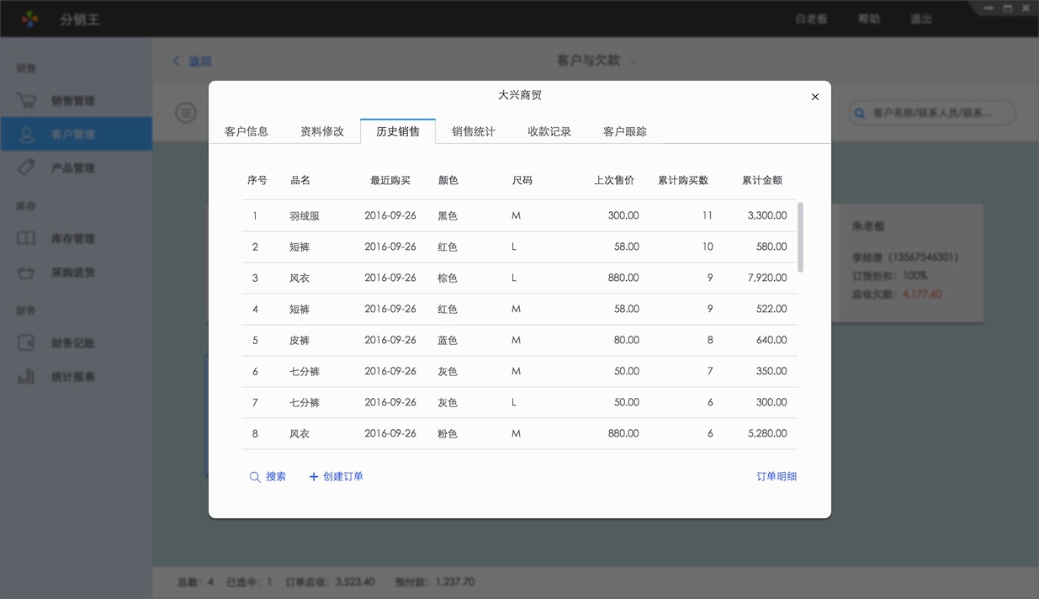
Task: Click the statistics report bar chart icon
Action: [x=27, y=376]
